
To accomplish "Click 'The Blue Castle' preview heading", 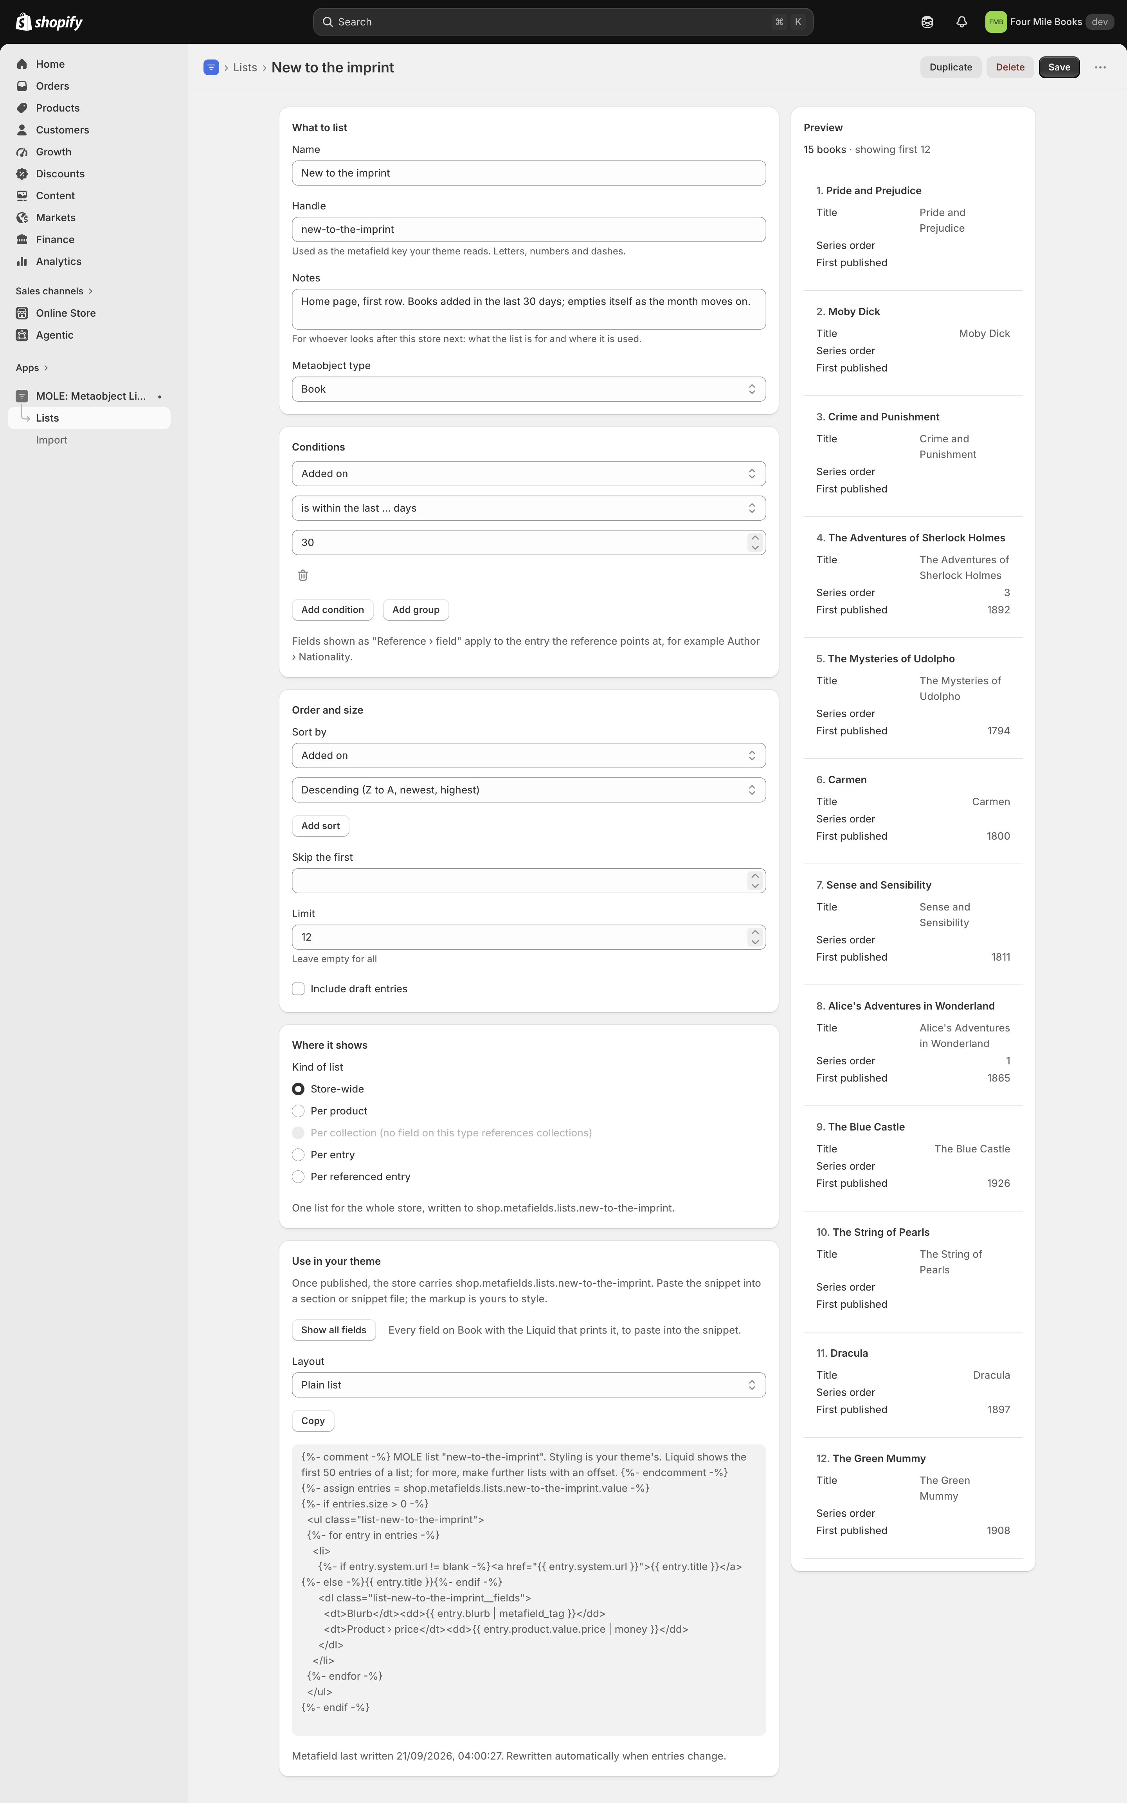I will (x=866, y=1127).
